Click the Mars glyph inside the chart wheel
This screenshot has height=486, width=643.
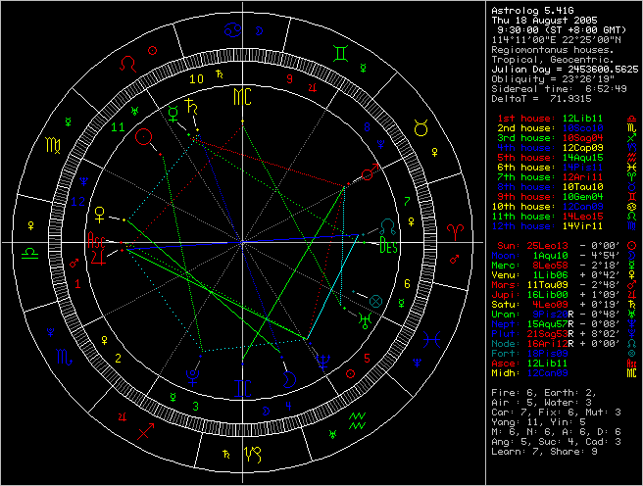click(x=368, y=174)
